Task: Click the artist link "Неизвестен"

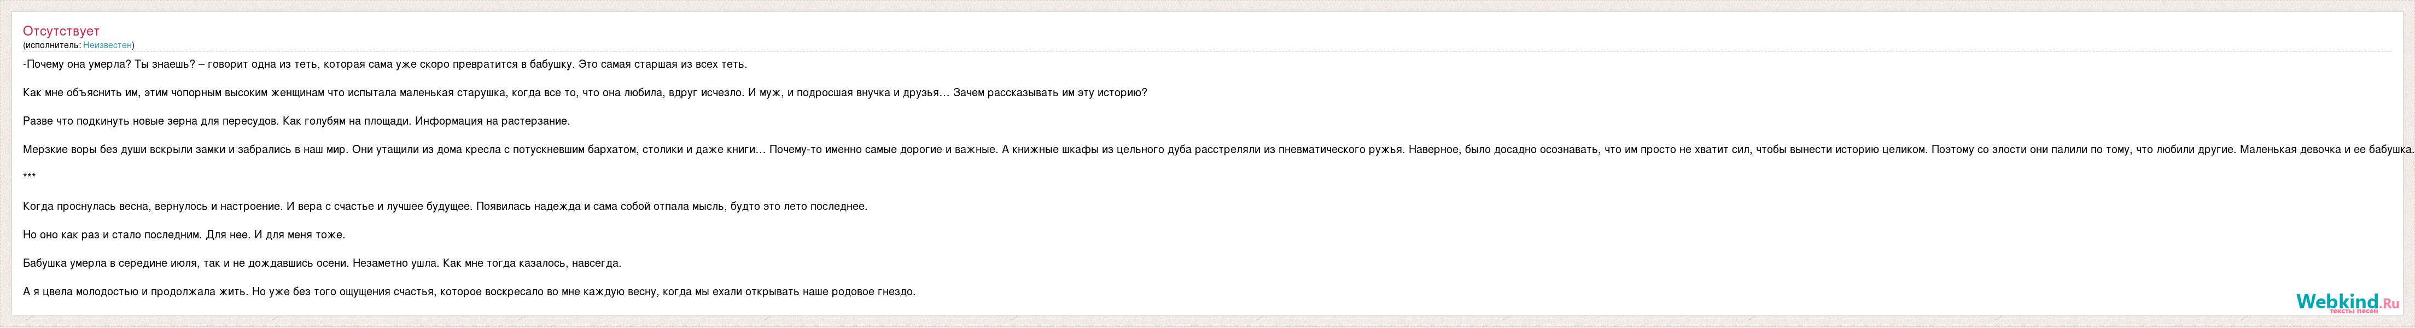Action: coord(107,45)
